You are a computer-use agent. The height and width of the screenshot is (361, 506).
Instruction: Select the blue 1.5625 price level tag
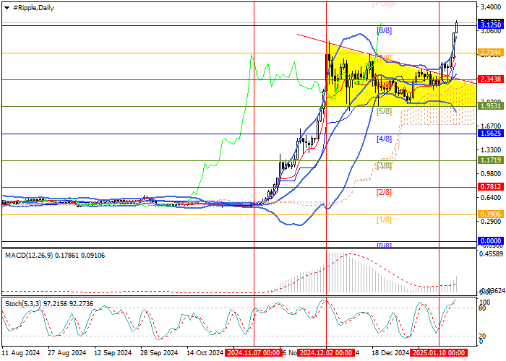pos(490,134)
